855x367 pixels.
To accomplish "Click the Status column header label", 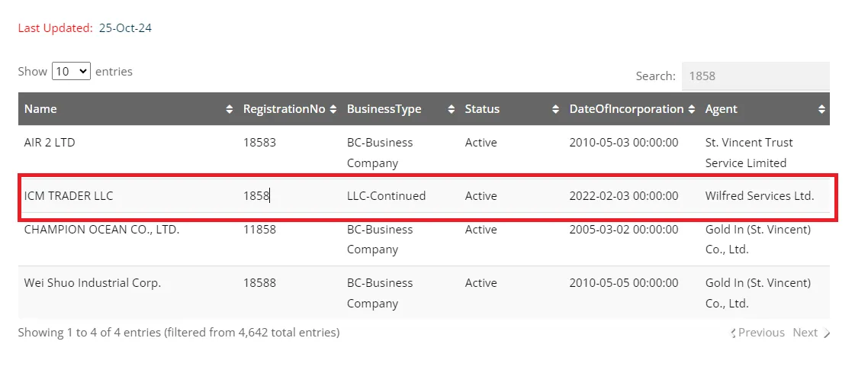I will pyautogui.click(x=482, y=109).
